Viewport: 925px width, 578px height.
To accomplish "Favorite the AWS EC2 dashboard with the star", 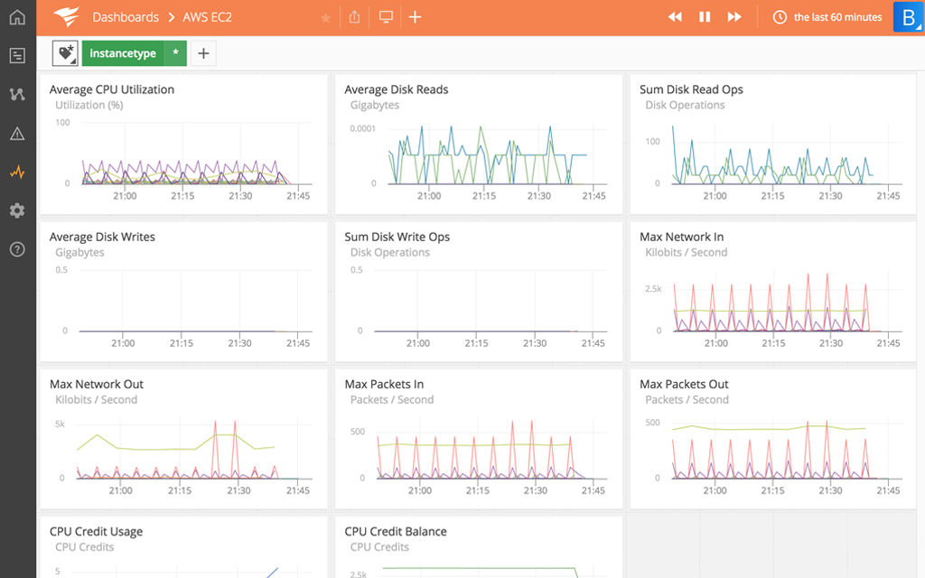I will (x=325, y=18).
